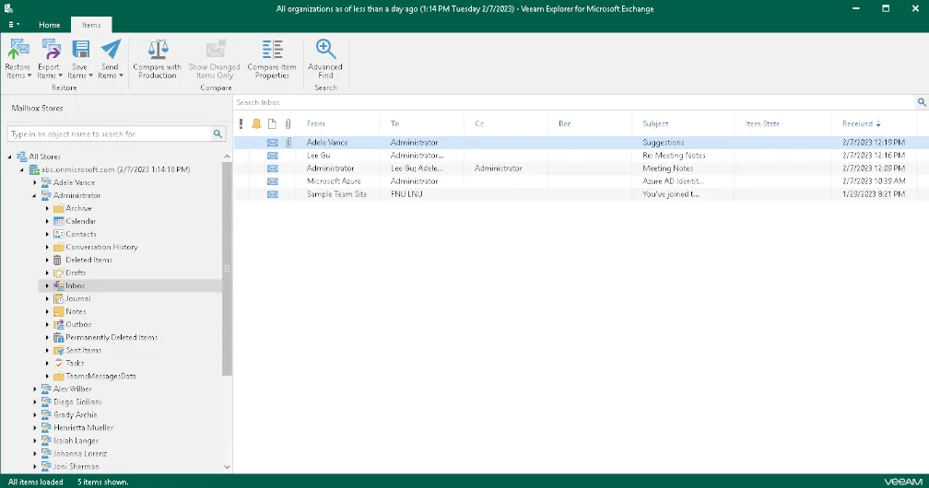Sort by the From column header

click(x=316, y=123)
